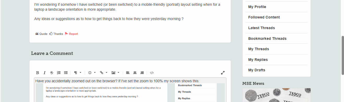Apply strikethrough formatting in the editor
Screen dimensions: 344x102
pos(52,73)
